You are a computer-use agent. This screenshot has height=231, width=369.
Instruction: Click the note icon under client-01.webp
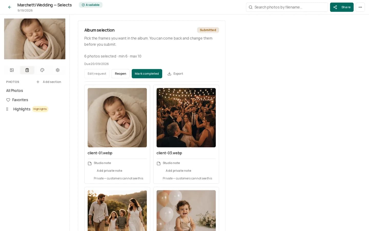tap(90, 163)
